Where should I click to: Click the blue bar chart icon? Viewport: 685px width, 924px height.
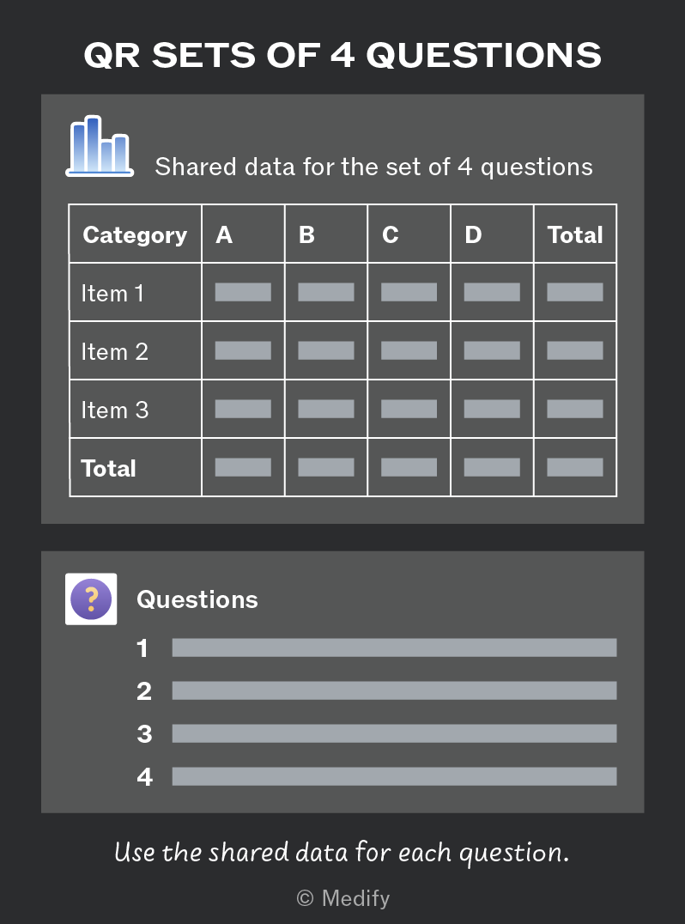click(x=100, y=145)
